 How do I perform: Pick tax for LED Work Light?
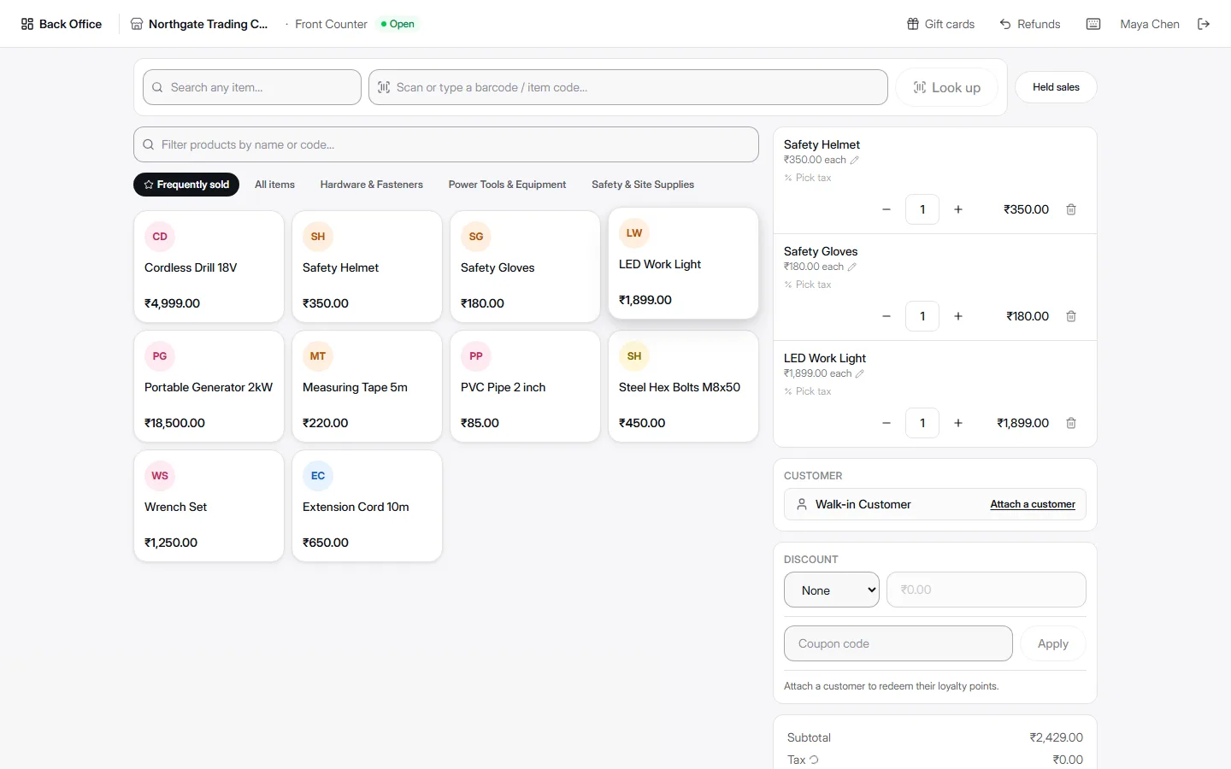[808, 391]
